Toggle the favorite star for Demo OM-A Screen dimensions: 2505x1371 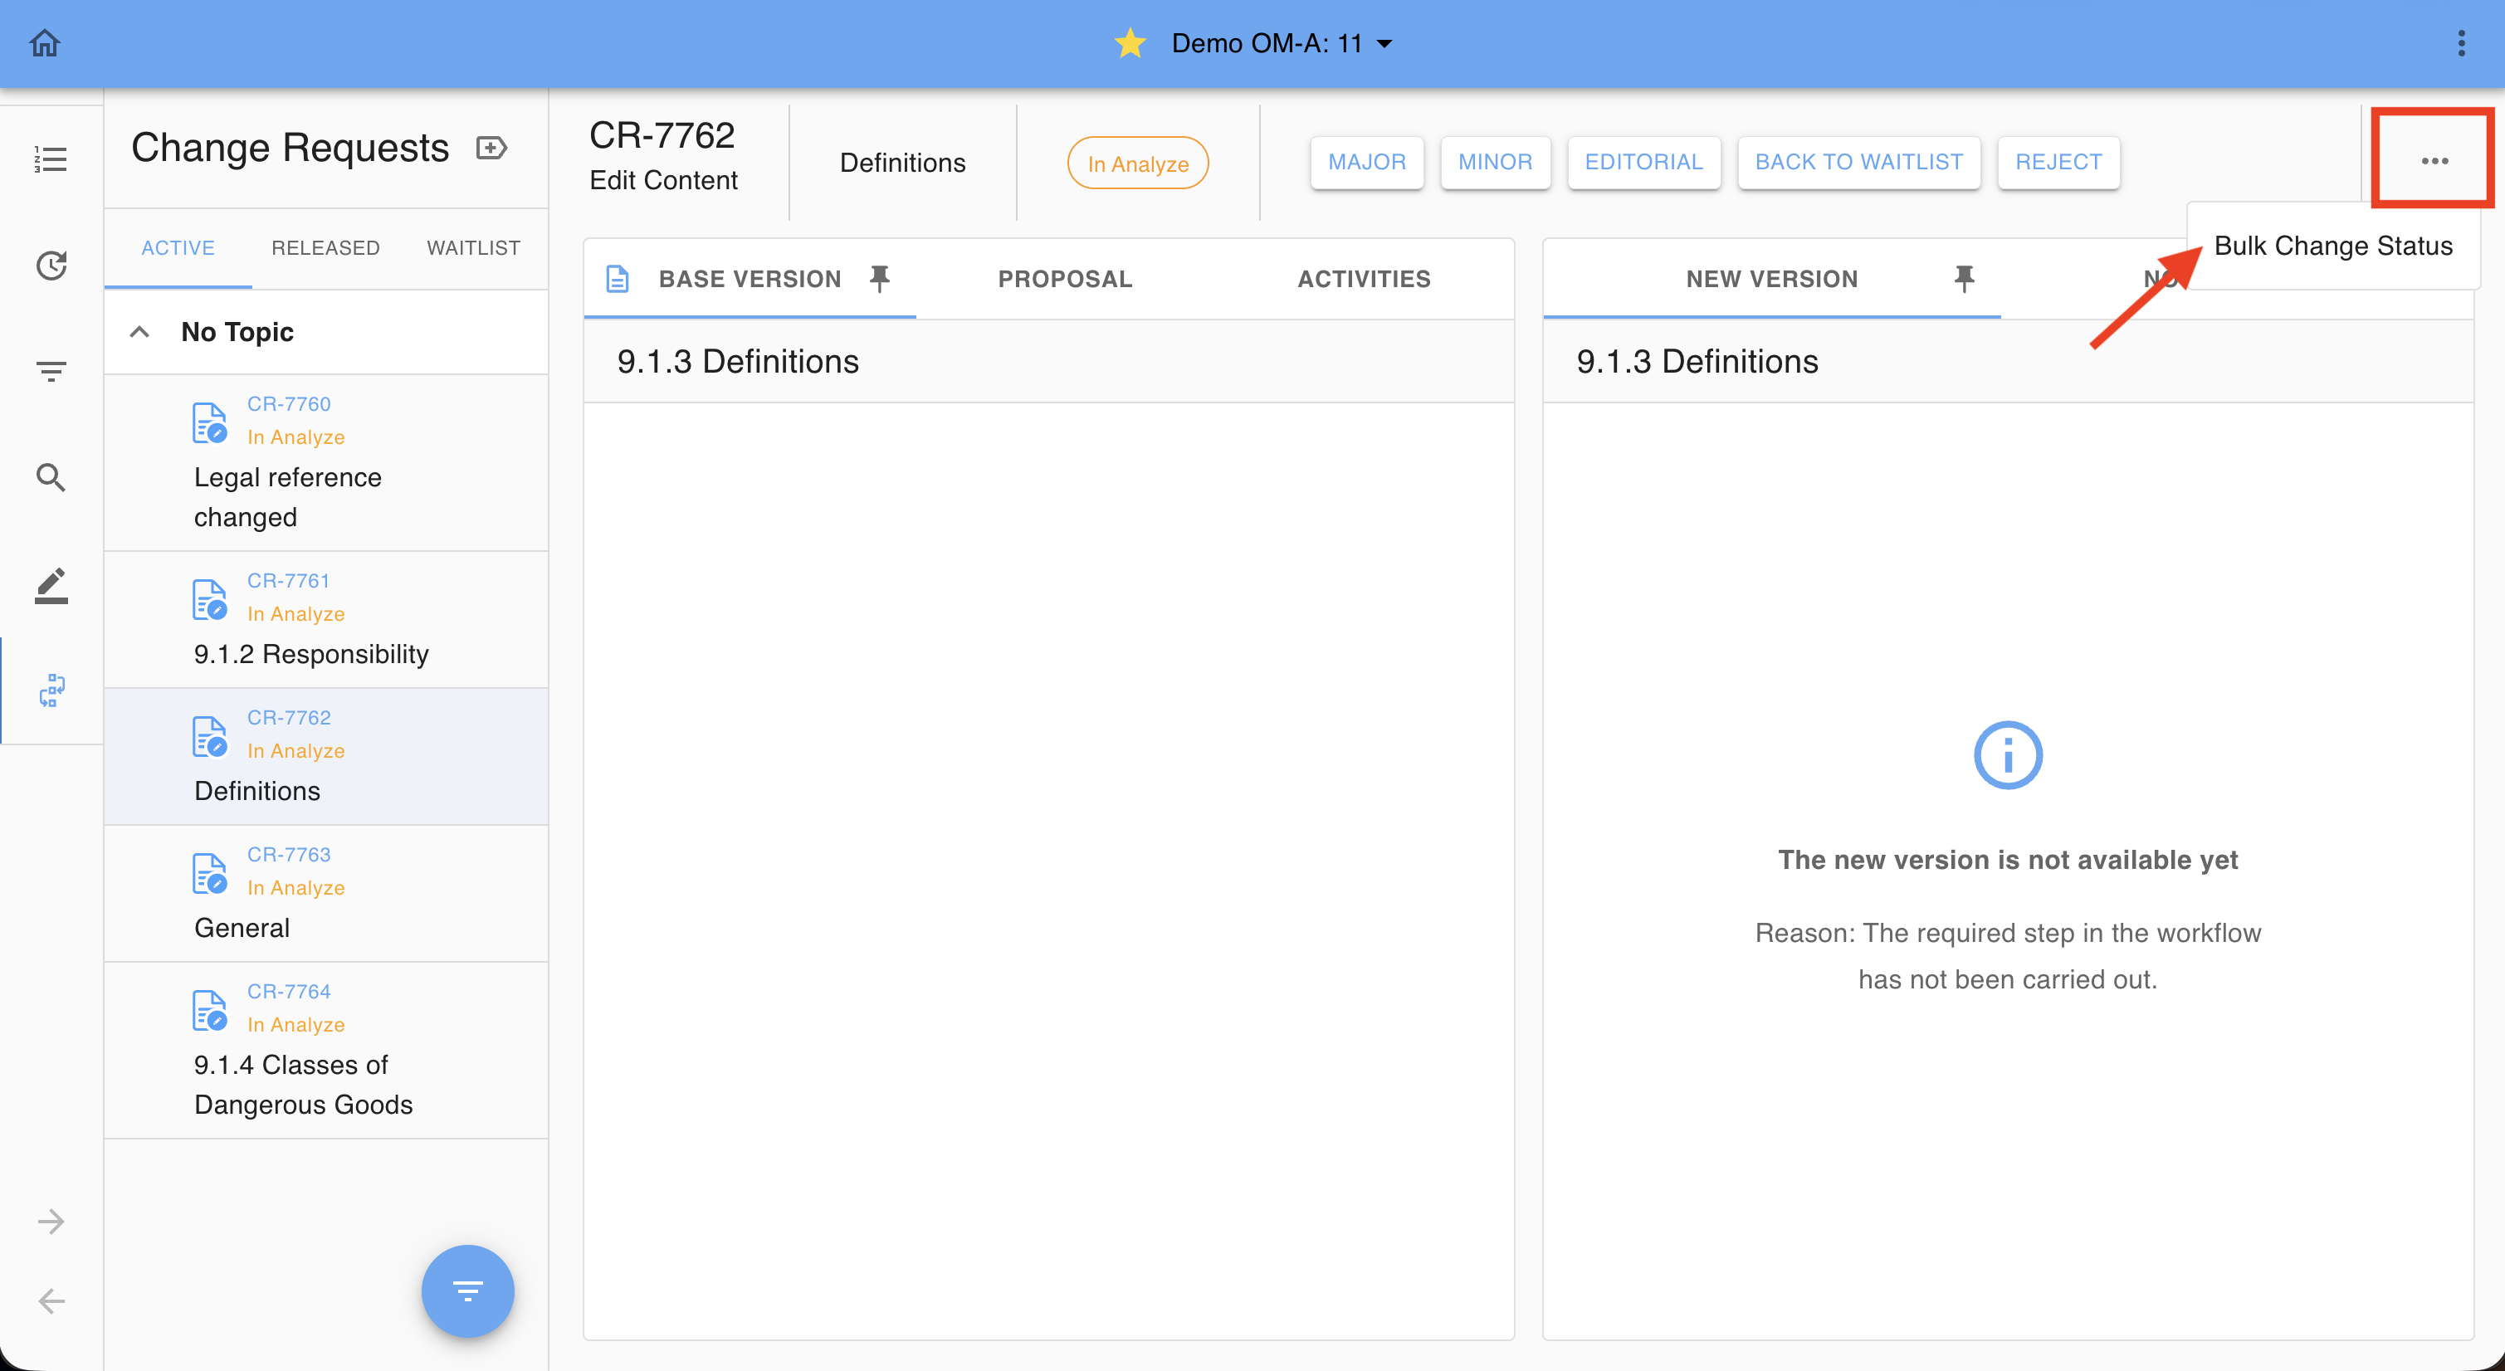(1129, 44)
